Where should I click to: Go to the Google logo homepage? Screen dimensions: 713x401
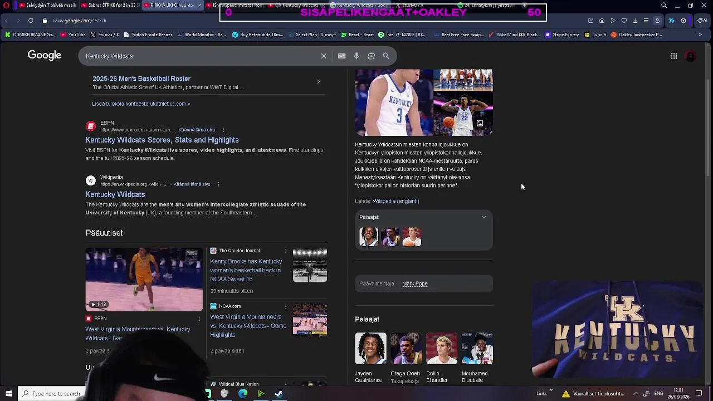pos(45,55)
